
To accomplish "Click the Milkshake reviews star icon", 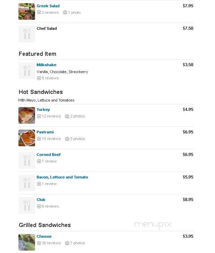I will coord(39,78).
